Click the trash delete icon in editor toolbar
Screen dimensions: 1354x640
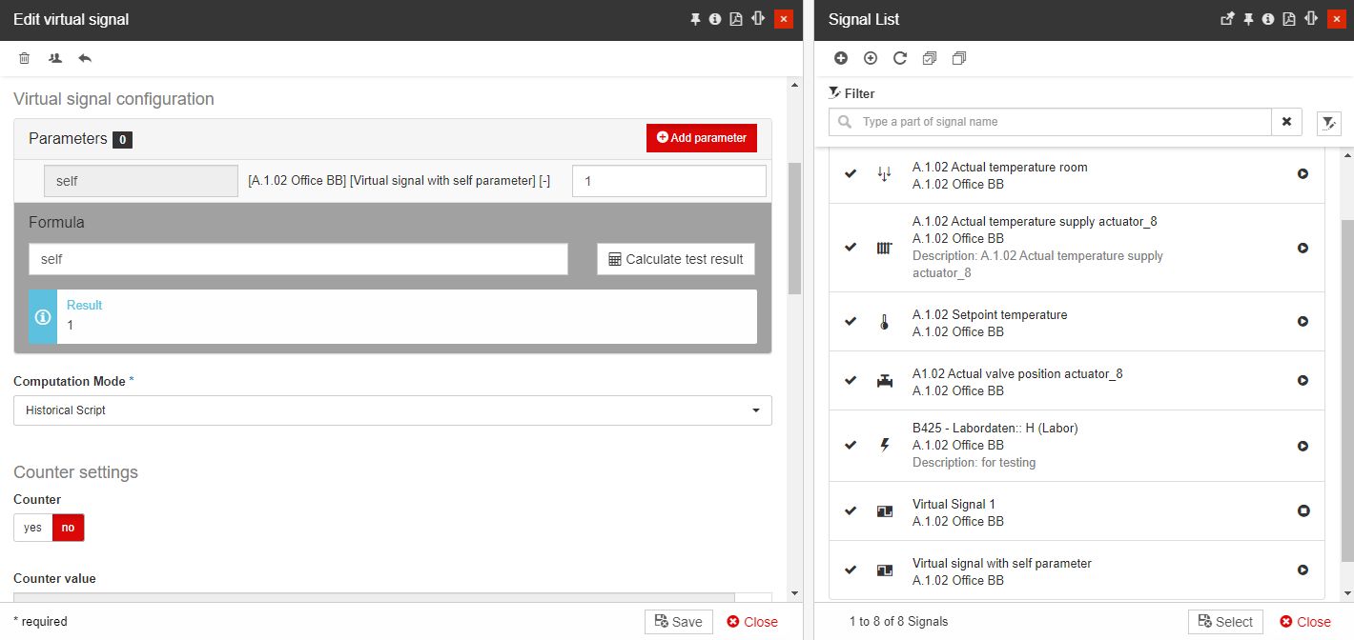pyautogui.click(x=25, y=58)
